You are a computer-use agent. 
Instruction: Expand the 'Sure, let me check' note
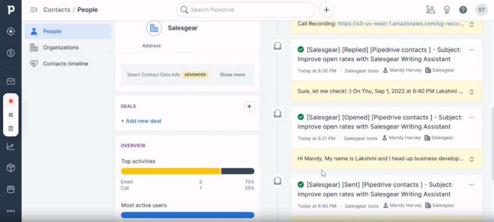[x=471, y=92]
